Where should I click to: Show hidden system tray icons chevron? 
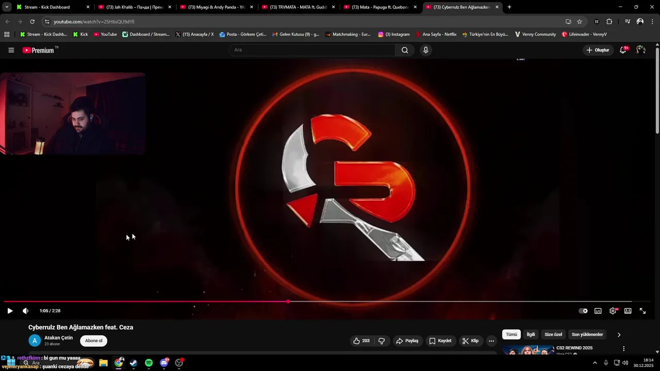pyautogui.click(x=595, y=363)
